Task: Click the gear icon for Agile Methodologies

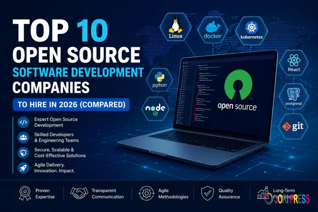Action: (x=147, y=193)
